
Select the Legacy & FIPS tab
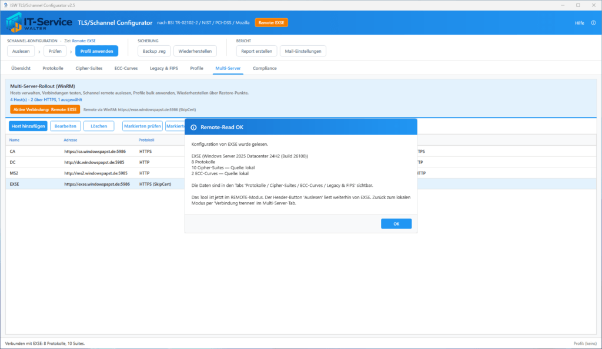[164, 68]
